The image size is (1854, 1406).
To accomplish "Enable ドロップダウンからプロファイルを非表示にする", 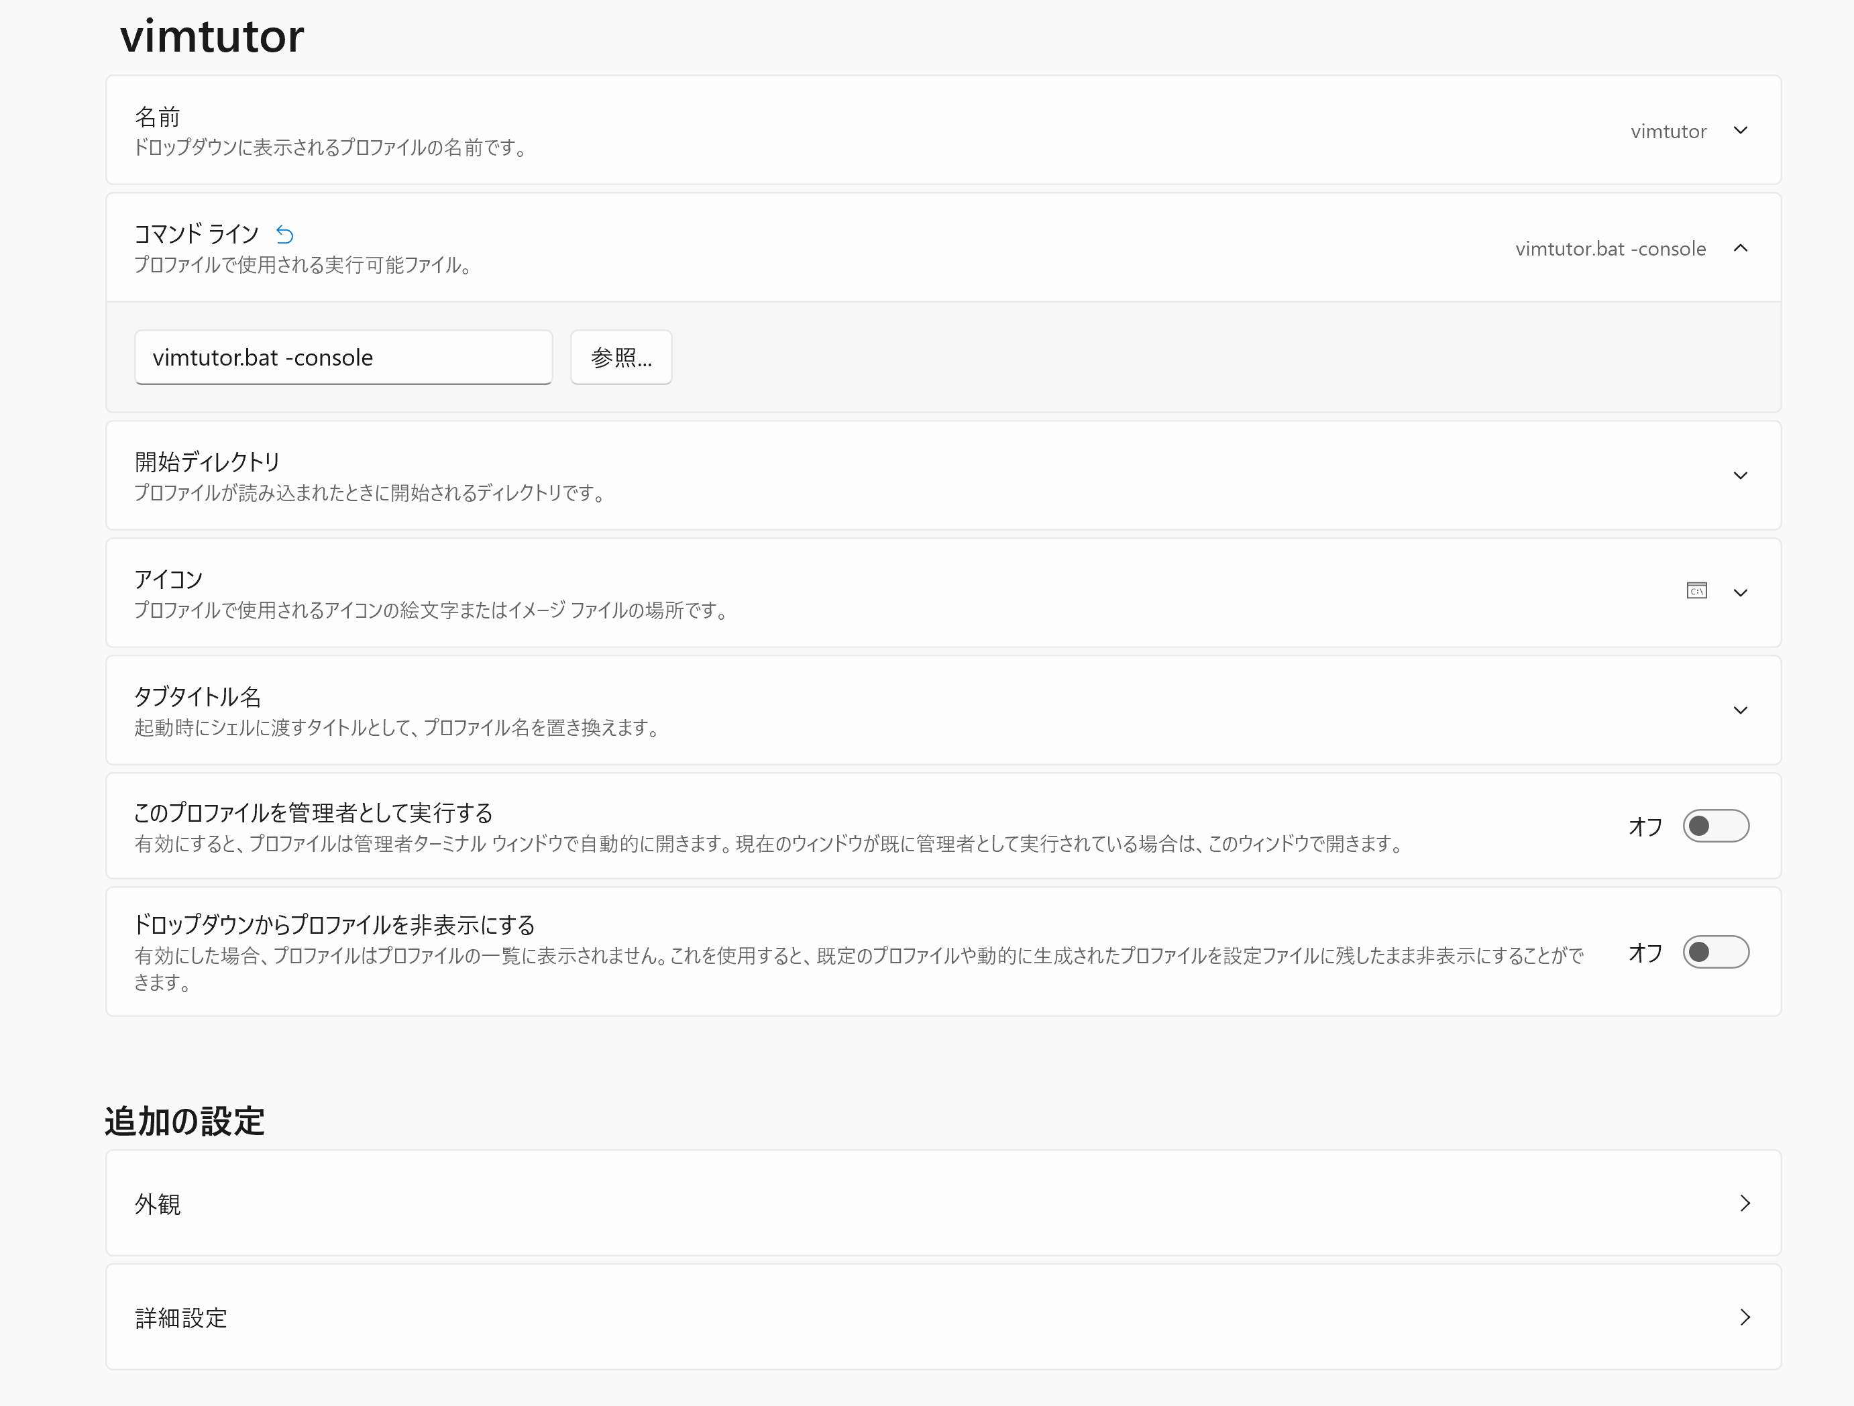I will click(1716, 953).
